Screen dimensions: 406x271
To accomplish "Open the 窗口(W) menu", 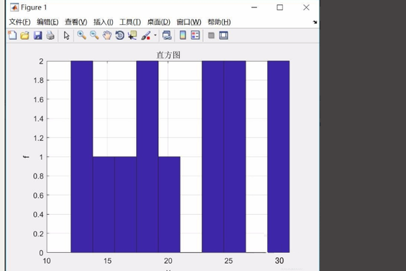I will coord(189,22).
